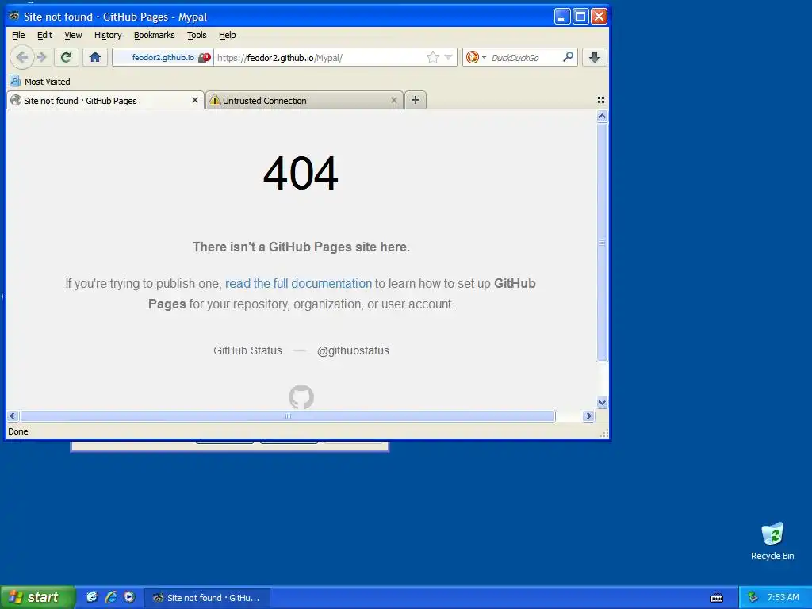Viewport: 812px width, 609px height.
Task: Open the @githubstatus link
Action: click(353, 350)
